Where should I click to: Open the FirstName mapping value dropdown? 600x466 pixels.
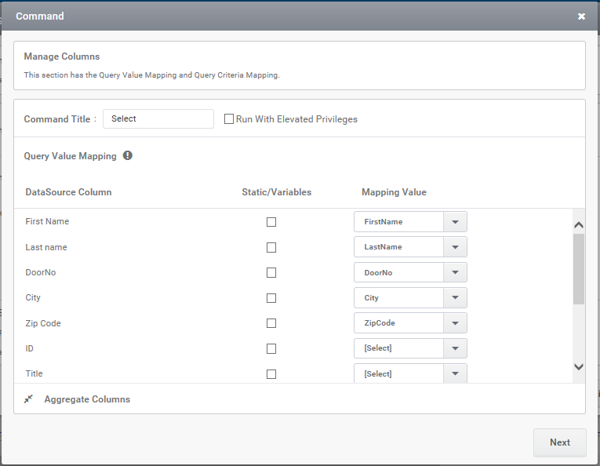click(410, 222)
